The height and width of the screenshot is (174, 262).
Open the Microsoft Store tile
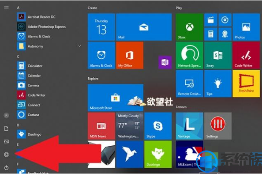(x=116, y=98)
